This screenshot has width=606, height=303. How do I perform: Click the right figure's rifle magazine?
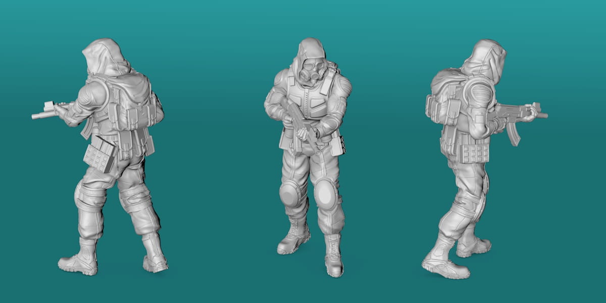point(513,132)
